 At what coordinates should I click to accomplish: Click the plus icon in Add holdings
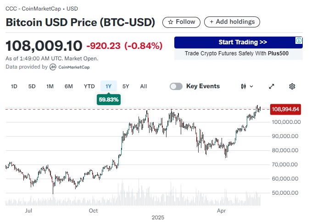tap(211, 22)
